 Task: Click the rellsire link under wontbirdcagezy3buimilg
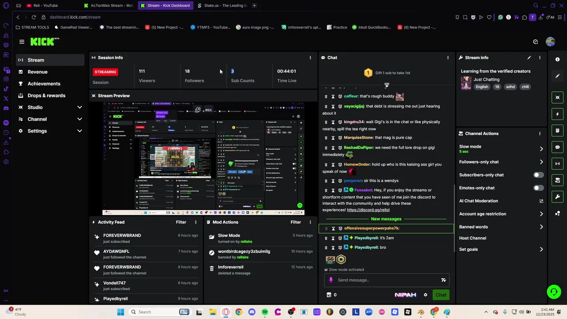coord(243,257)
